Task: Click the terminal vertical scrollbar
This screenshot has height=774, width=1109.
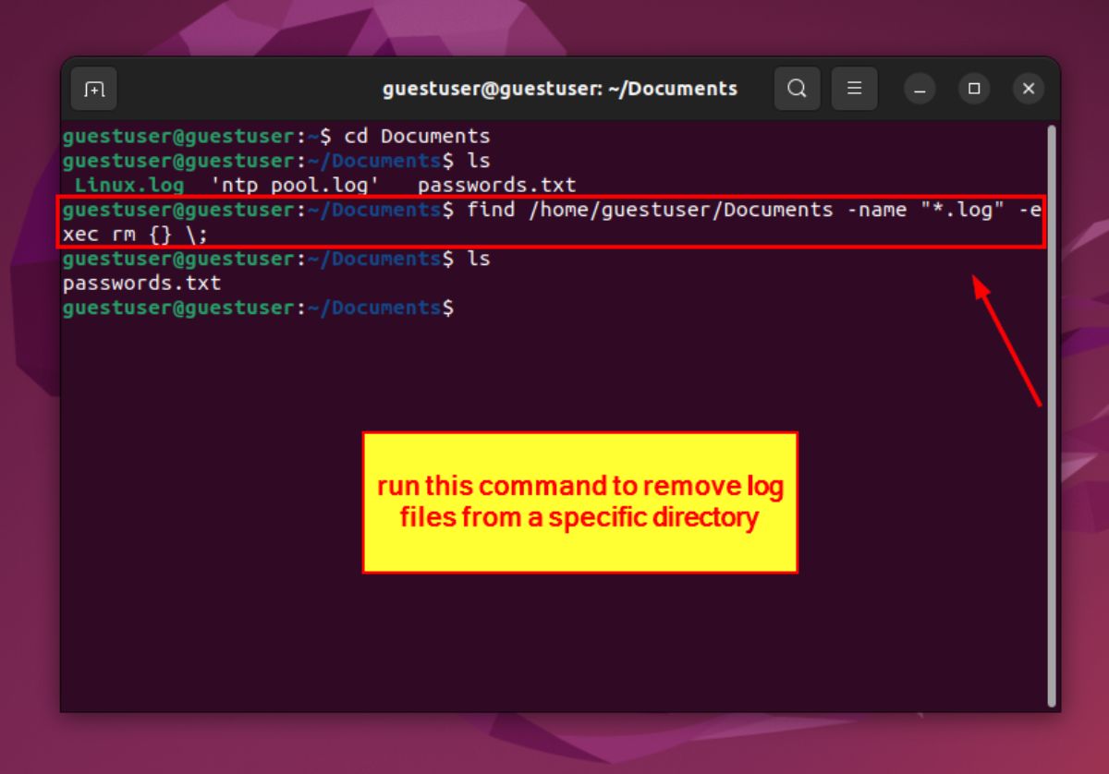Action: (x=1051, y=415)
